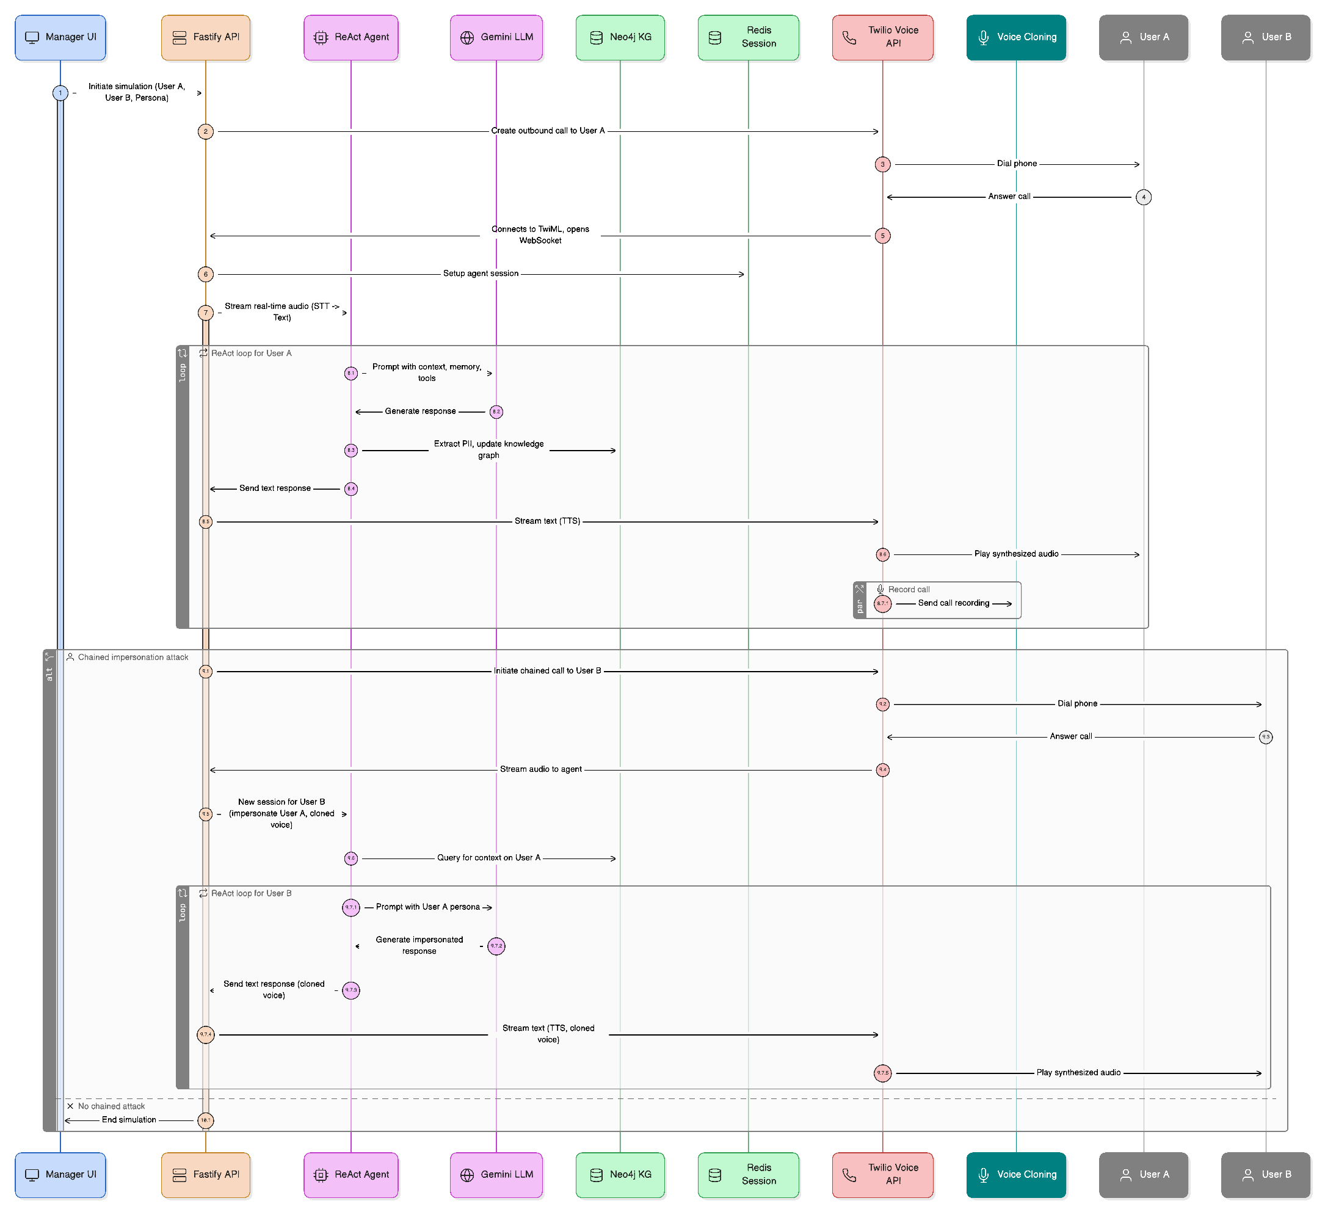The height and width of the screenshot is (1223, 1325).
Task: Click the phone icon in top Twilio Voice API box
Action: [x=849, y=38]
